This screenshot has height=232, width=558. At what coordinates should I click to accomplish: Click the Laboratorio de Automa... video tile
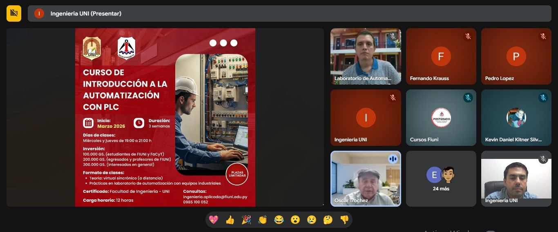[366, 56]
